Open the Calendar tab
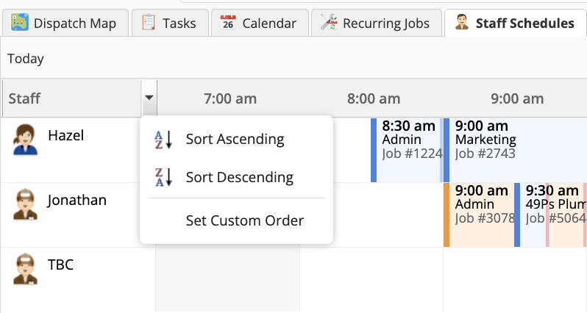Screen dimensions: 587x313 pos(260,23)
